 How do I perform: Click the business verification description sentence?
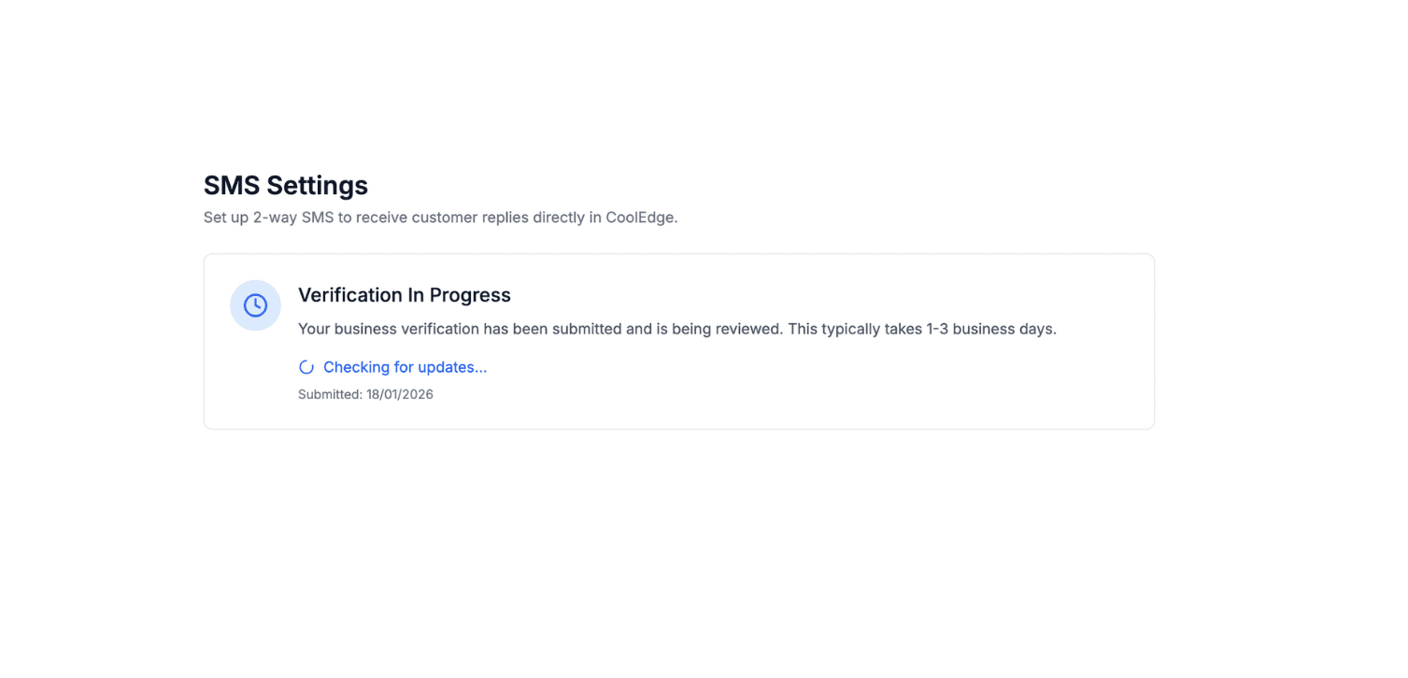coord(676,329)
